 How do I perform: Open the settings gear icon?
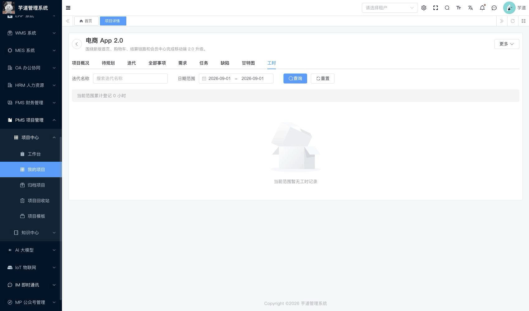pos(424,8)
